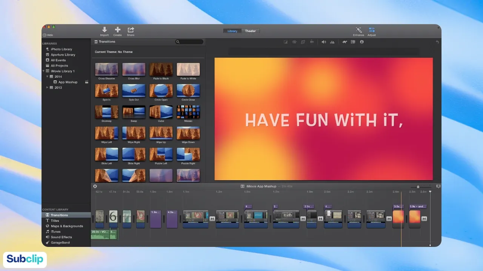Show the clip information icon

tap(362, 42)
